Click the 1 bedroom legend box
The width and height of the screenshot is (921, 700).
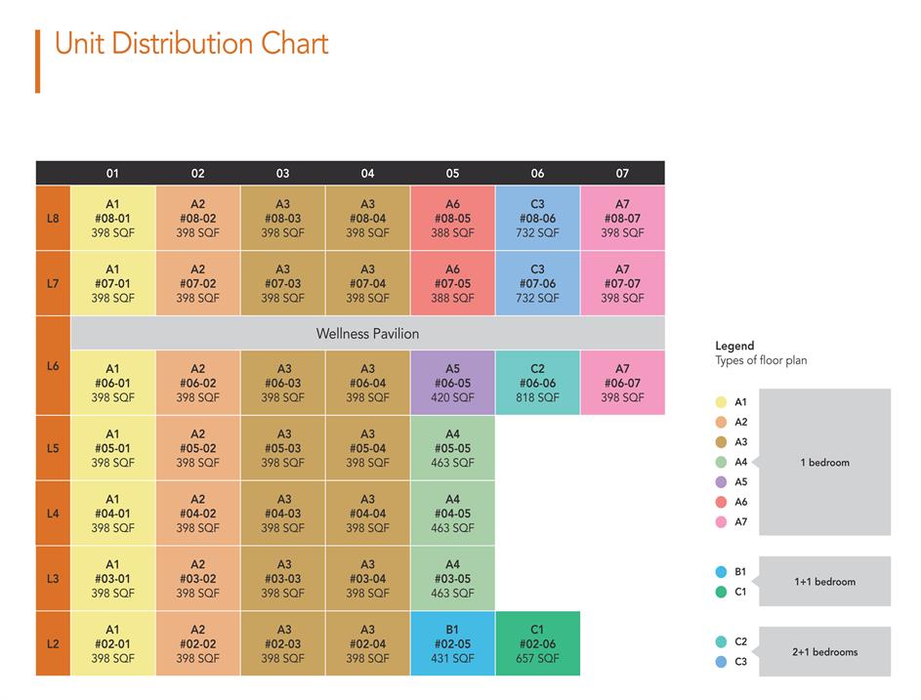[x=824, y=462]
